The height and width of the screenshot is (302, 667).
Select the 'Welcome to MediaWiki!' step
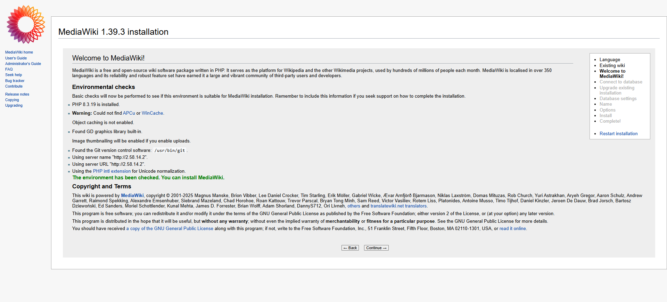(612, 74)
